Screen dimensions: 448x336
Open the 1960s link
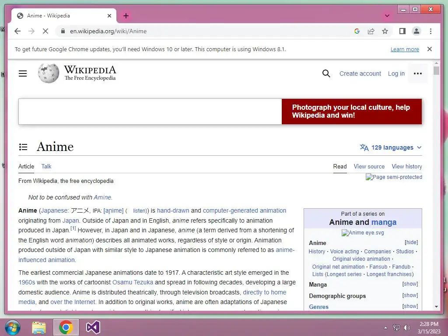pos(27,282)
